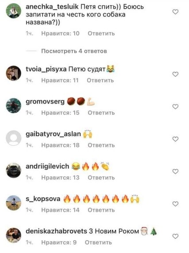Open username link deniskazhabrovets
Viewport: 189px width, 253px height.
pos(57,231)
